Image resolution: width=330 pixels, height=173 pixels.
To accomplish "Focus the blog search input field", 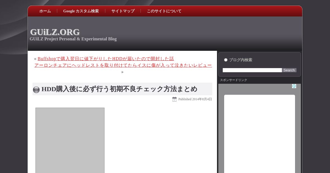I will [252, 70].
